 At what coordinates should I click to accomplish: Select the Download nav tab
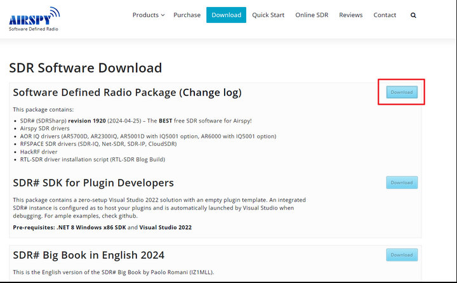(226, 15)
